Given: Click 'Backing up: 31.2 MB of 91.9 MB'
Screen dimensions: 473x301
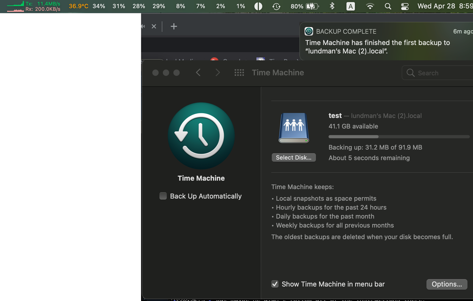Looking at the screenshot, I should click(x=375, y=147).
